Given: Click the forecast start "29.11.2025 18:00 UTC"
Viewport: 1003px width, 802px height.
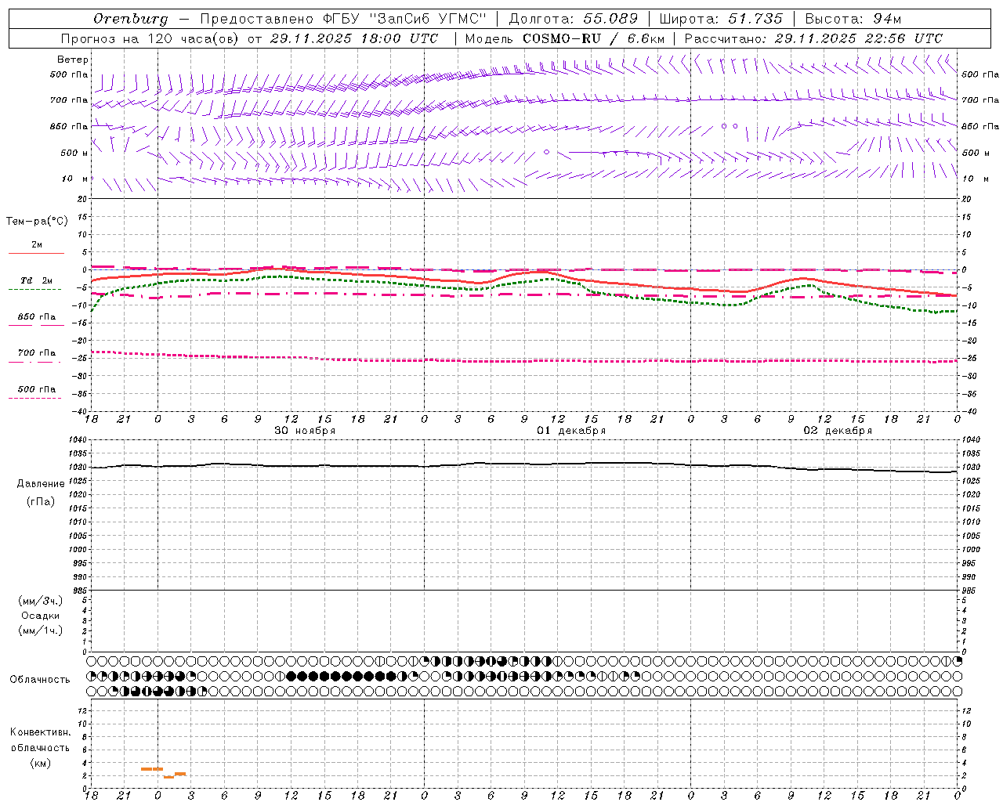Looking at the screenshot, I should click(x=353, y=38).
